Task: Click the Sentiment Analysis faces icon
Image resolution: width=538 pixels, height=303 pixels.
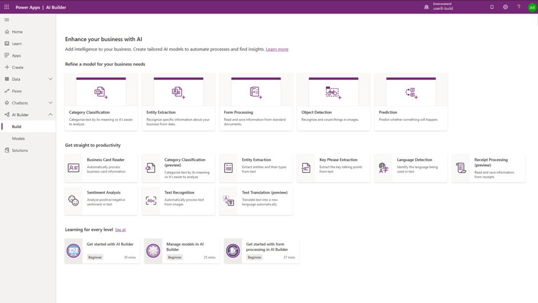Action: point(74,200)
